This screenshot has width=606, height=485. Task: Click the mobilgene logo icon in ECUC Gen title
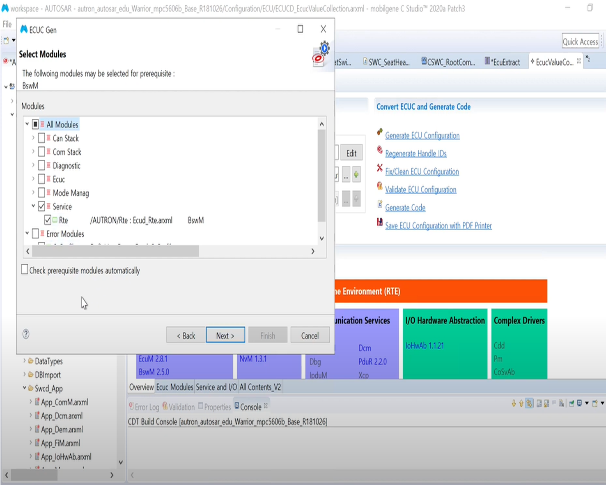[24, 29]
